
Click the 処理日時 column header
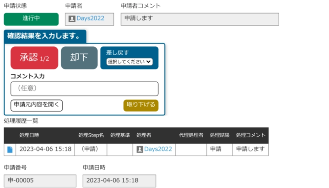[x=29, y=135]
